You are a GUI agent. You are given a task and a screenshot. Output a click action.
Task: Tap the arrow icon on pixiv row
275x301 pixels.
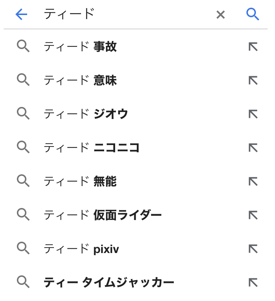point(253,249)
